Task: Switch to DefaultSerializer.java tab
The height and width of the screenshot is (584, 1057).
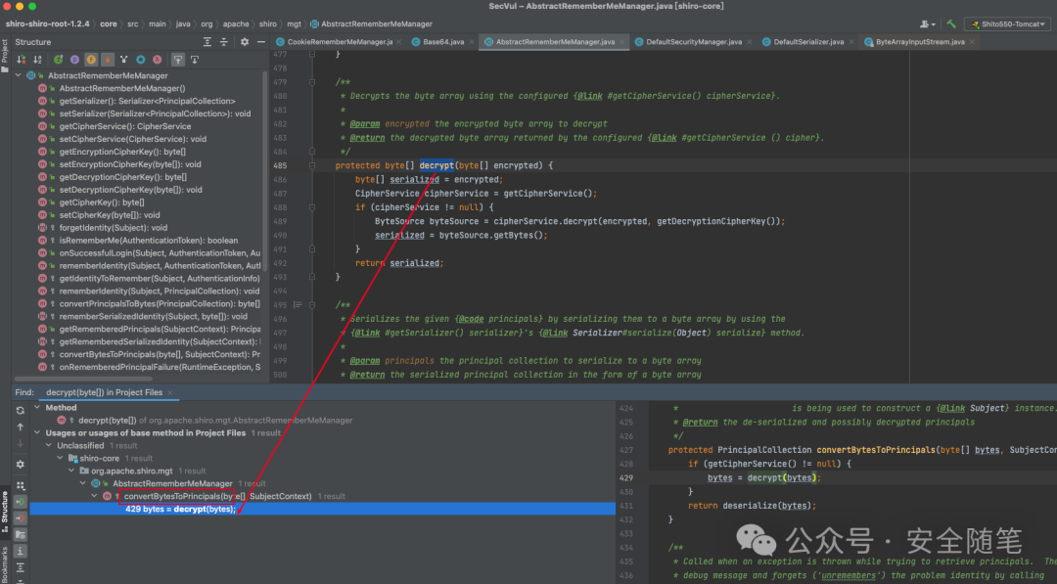Action: tap(808, 42)
